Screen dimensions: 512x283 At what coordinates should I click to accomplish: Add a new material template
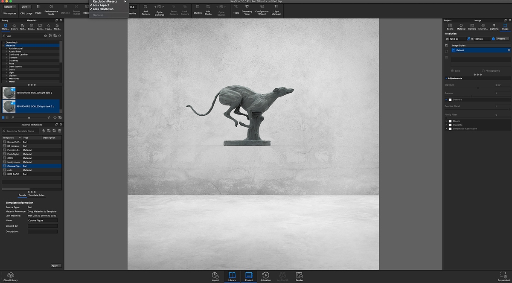pyautogui.click(x=43, y=131)
